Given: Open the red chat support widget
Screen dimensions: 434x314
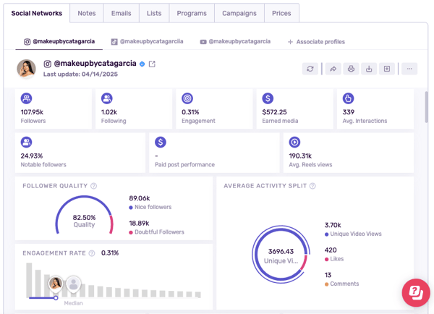Looking at the screenshot, I should pyautogui.click(x=416, y=292).
